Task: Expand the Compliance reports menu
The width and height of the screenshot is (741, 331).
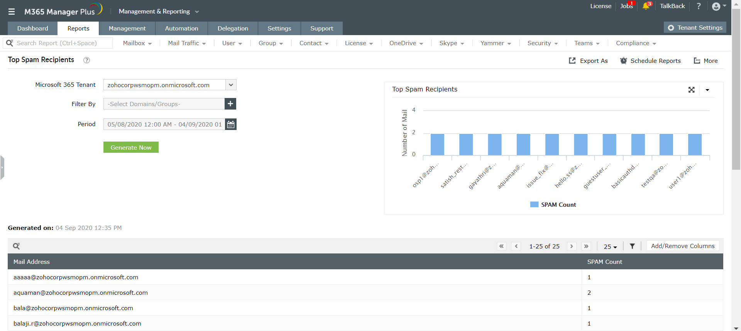Action: [x=636, y=43]
